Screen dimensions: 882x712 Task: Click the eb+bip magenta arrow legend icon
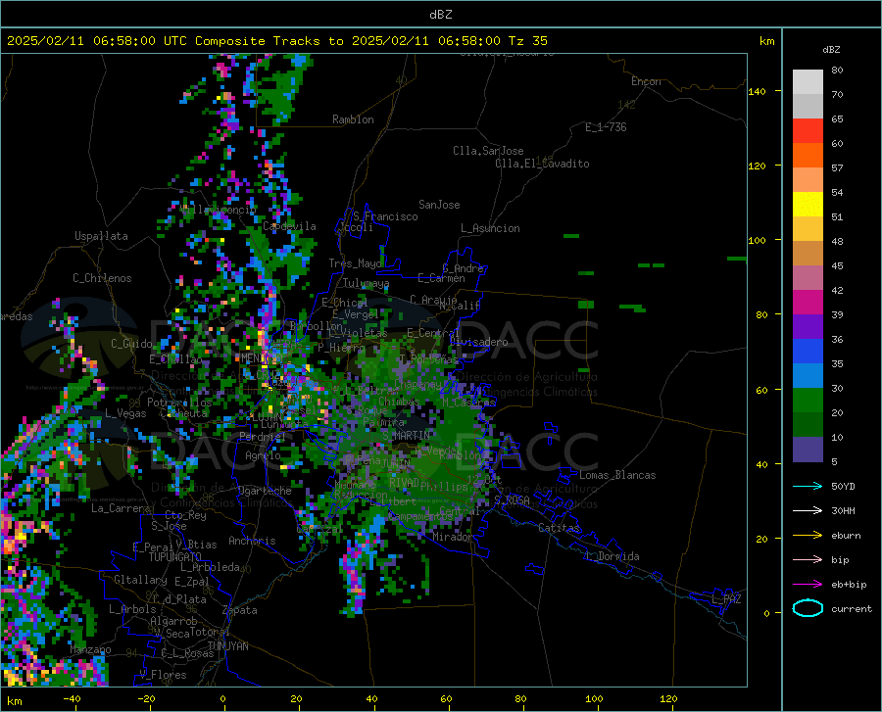tap(808, 585)
